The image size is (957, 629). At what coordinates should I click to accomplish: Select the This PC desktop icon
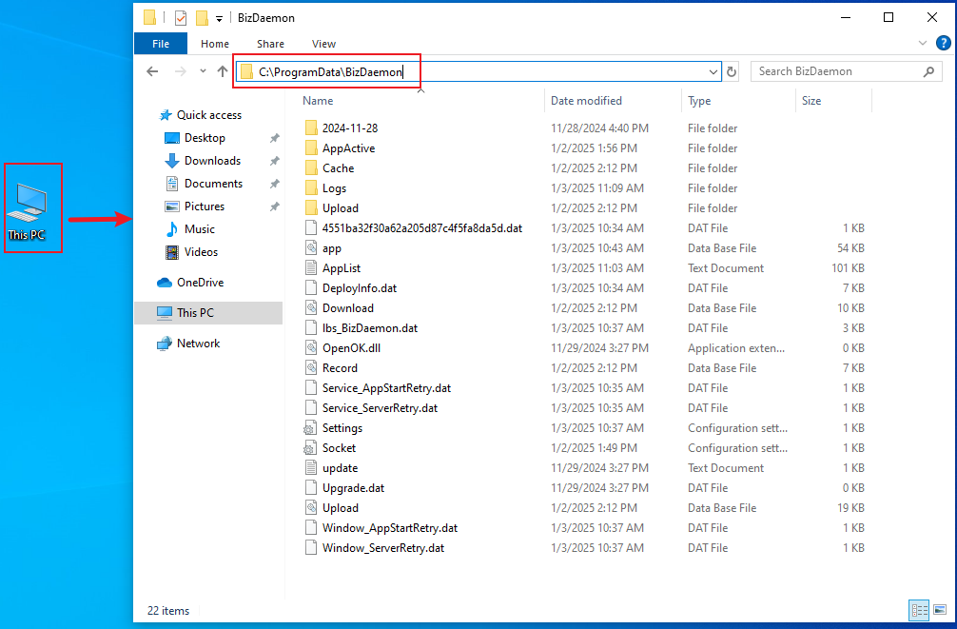pos(27,210)
